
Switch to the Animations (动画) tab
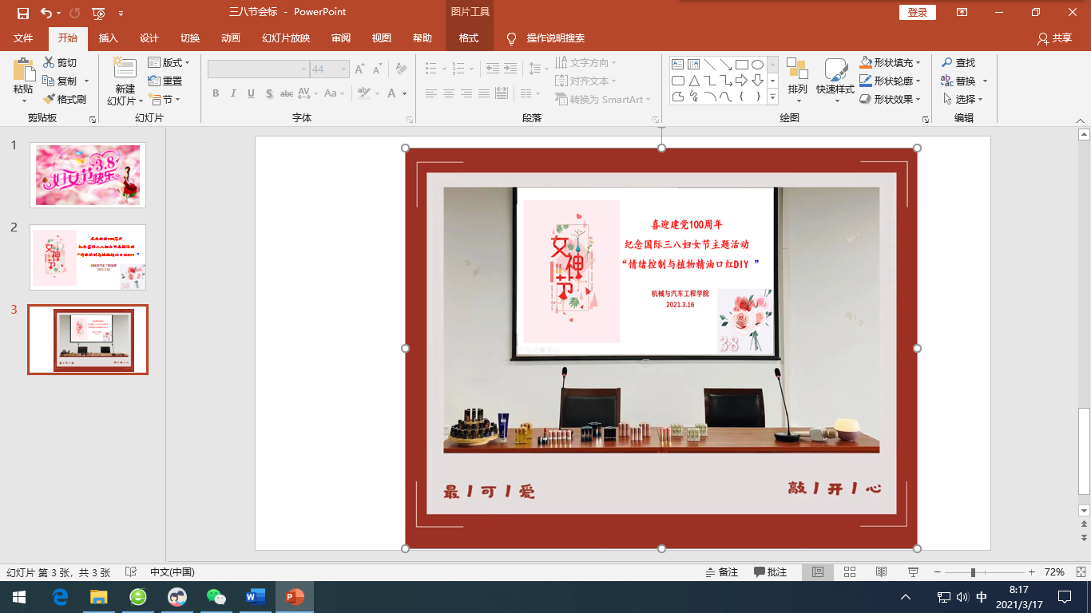click(230, 38)
